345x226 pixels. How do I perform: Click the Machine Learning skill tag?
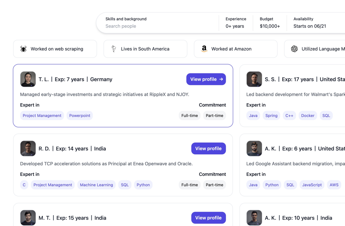[96, 185]
